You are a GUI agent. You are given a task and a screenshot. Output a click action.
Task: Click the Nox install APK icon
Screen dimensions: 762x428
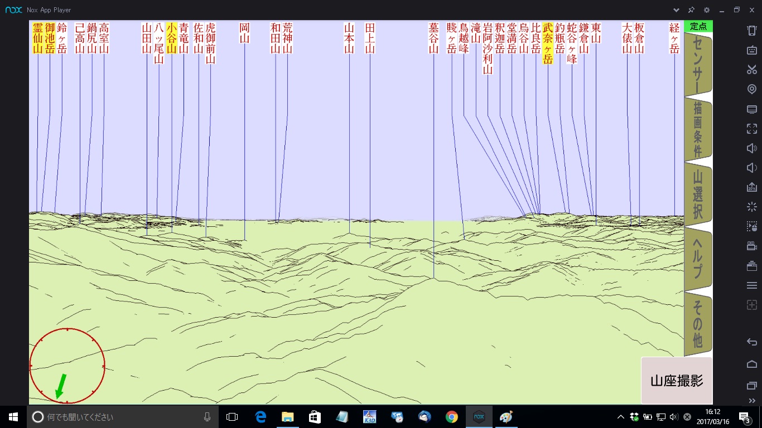pyautogui.click(x=751, y=187)
